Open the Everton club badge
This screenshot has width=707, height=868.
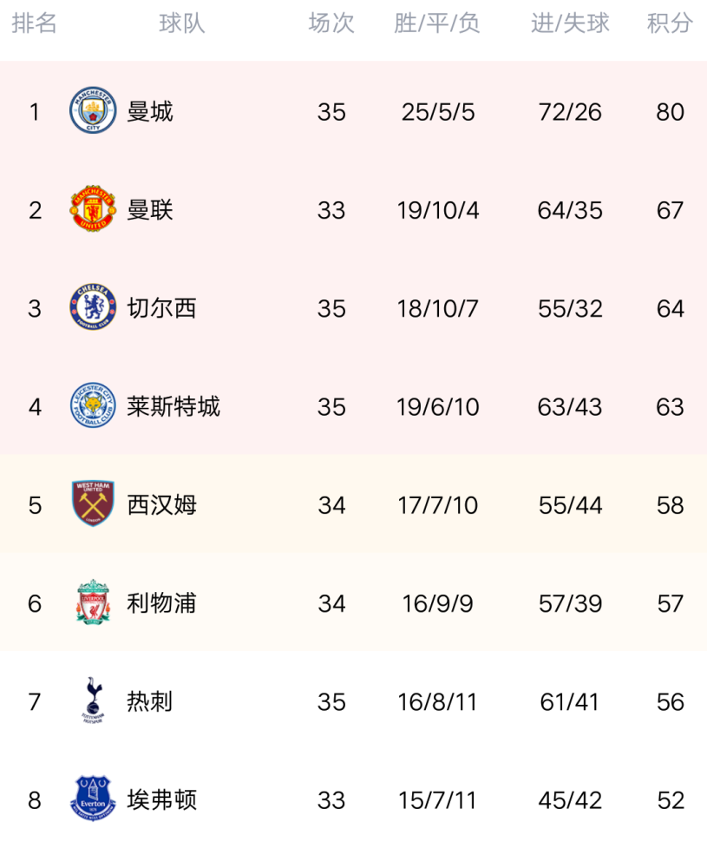(93, 799)
